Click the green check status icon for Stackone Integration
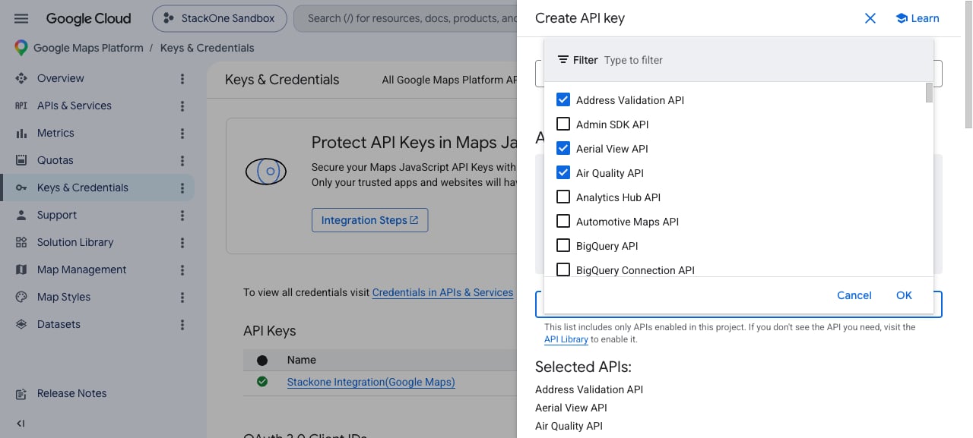The width and height of the screenshot is (973, 438). pyautogui.click(x=262, y=382)
